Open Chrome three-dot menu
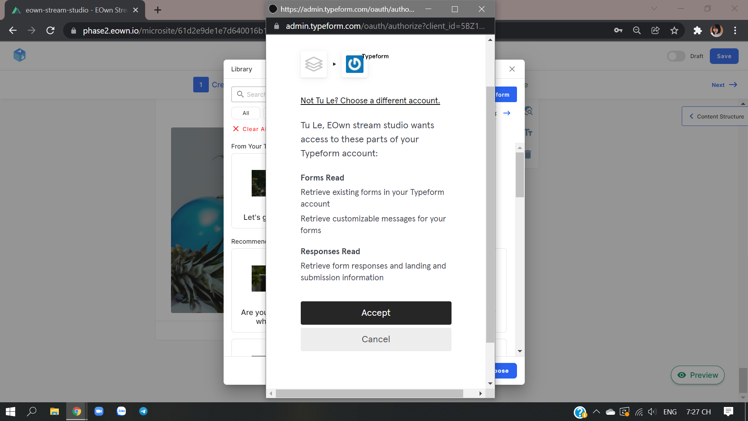748x421 pixels. (735, 30)
